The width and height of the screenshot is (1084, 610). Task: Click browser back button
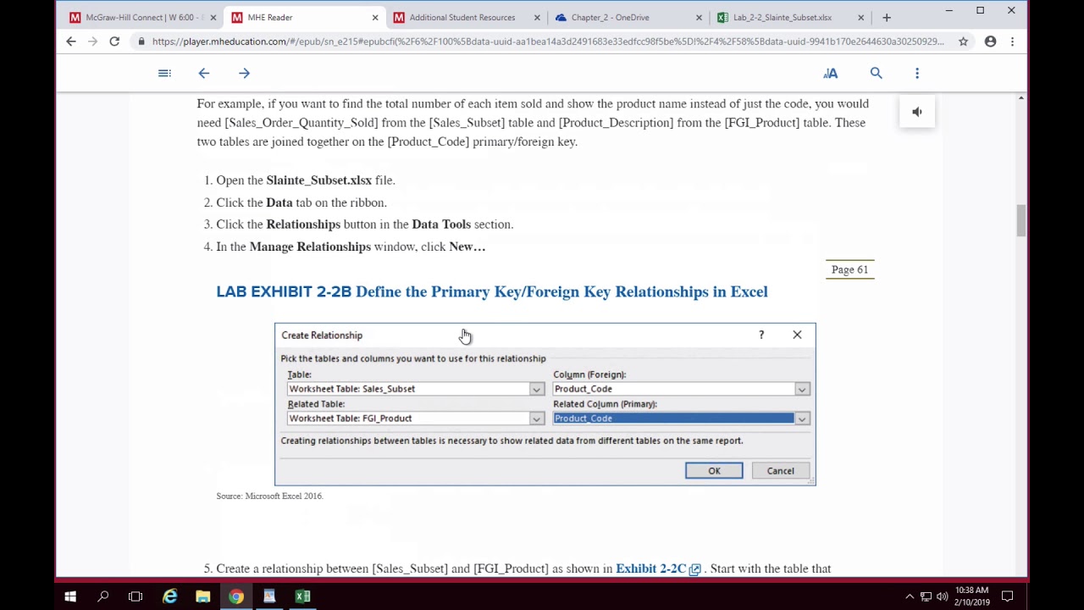[x=71, y=42]
